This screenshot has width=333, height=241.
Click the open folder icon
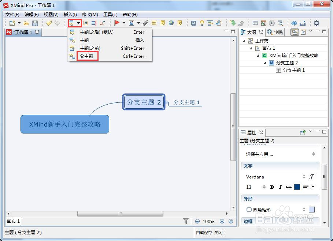point(26,23)
